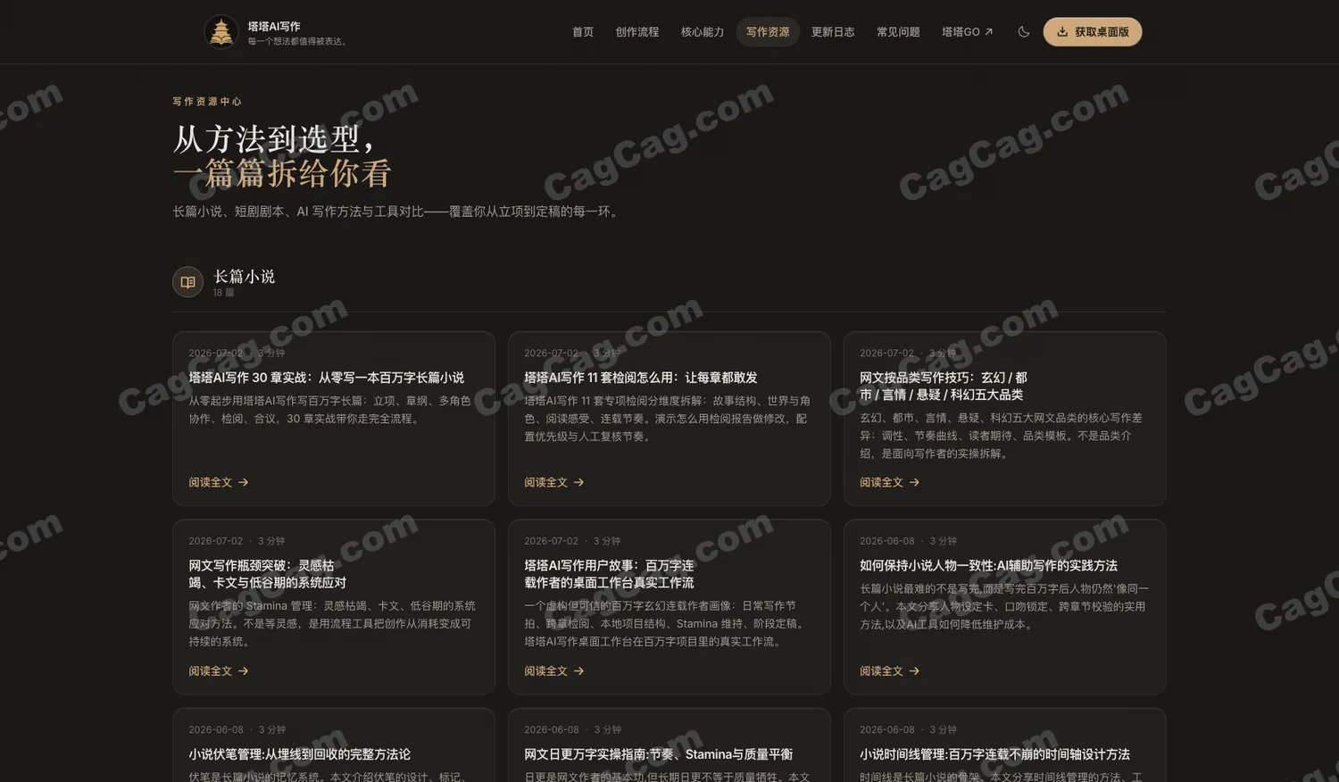1339x782 pixels.
Task: Click the tagline 每一个想法都值得被表达
Action: [298, 42]
